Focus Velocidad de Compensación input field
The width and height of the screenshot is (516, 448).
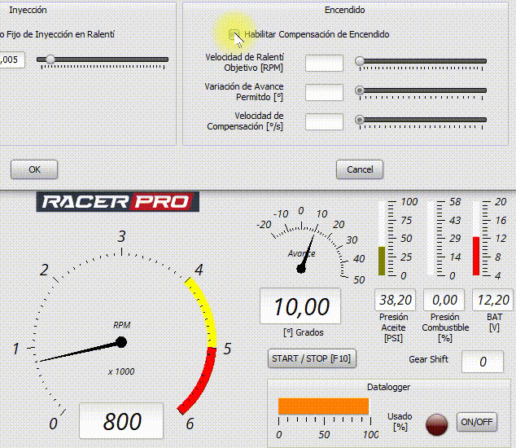coord(324,121)
